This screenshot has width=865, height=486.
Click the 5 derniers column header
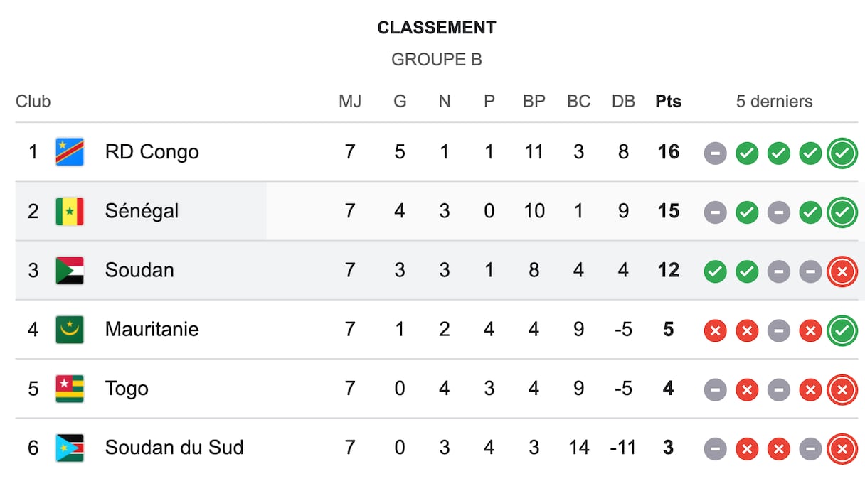click(x=774, y=102)
